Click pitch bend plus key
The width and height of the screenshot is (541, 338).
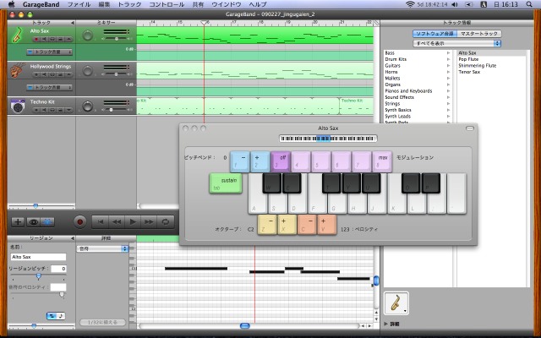(x=260, y=161)
